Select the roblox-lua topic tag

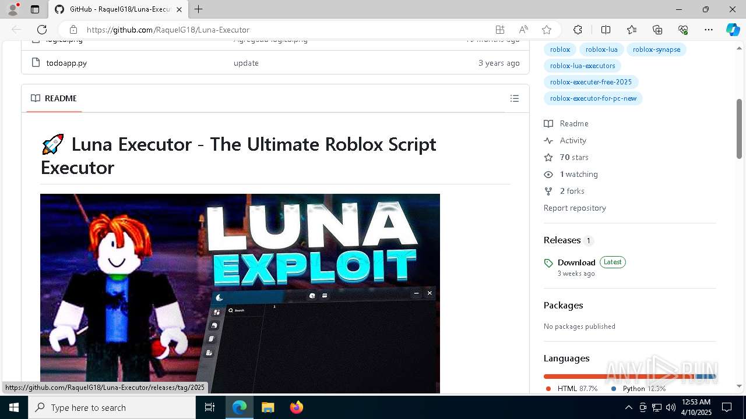point(601,49)
